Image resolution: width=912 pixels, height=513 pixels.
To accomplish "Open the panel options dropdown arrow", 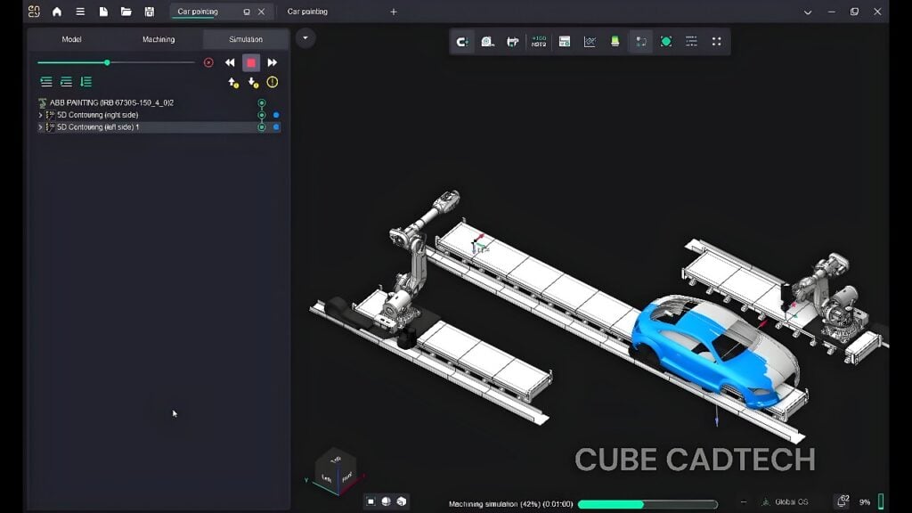I will pos(305,38).
